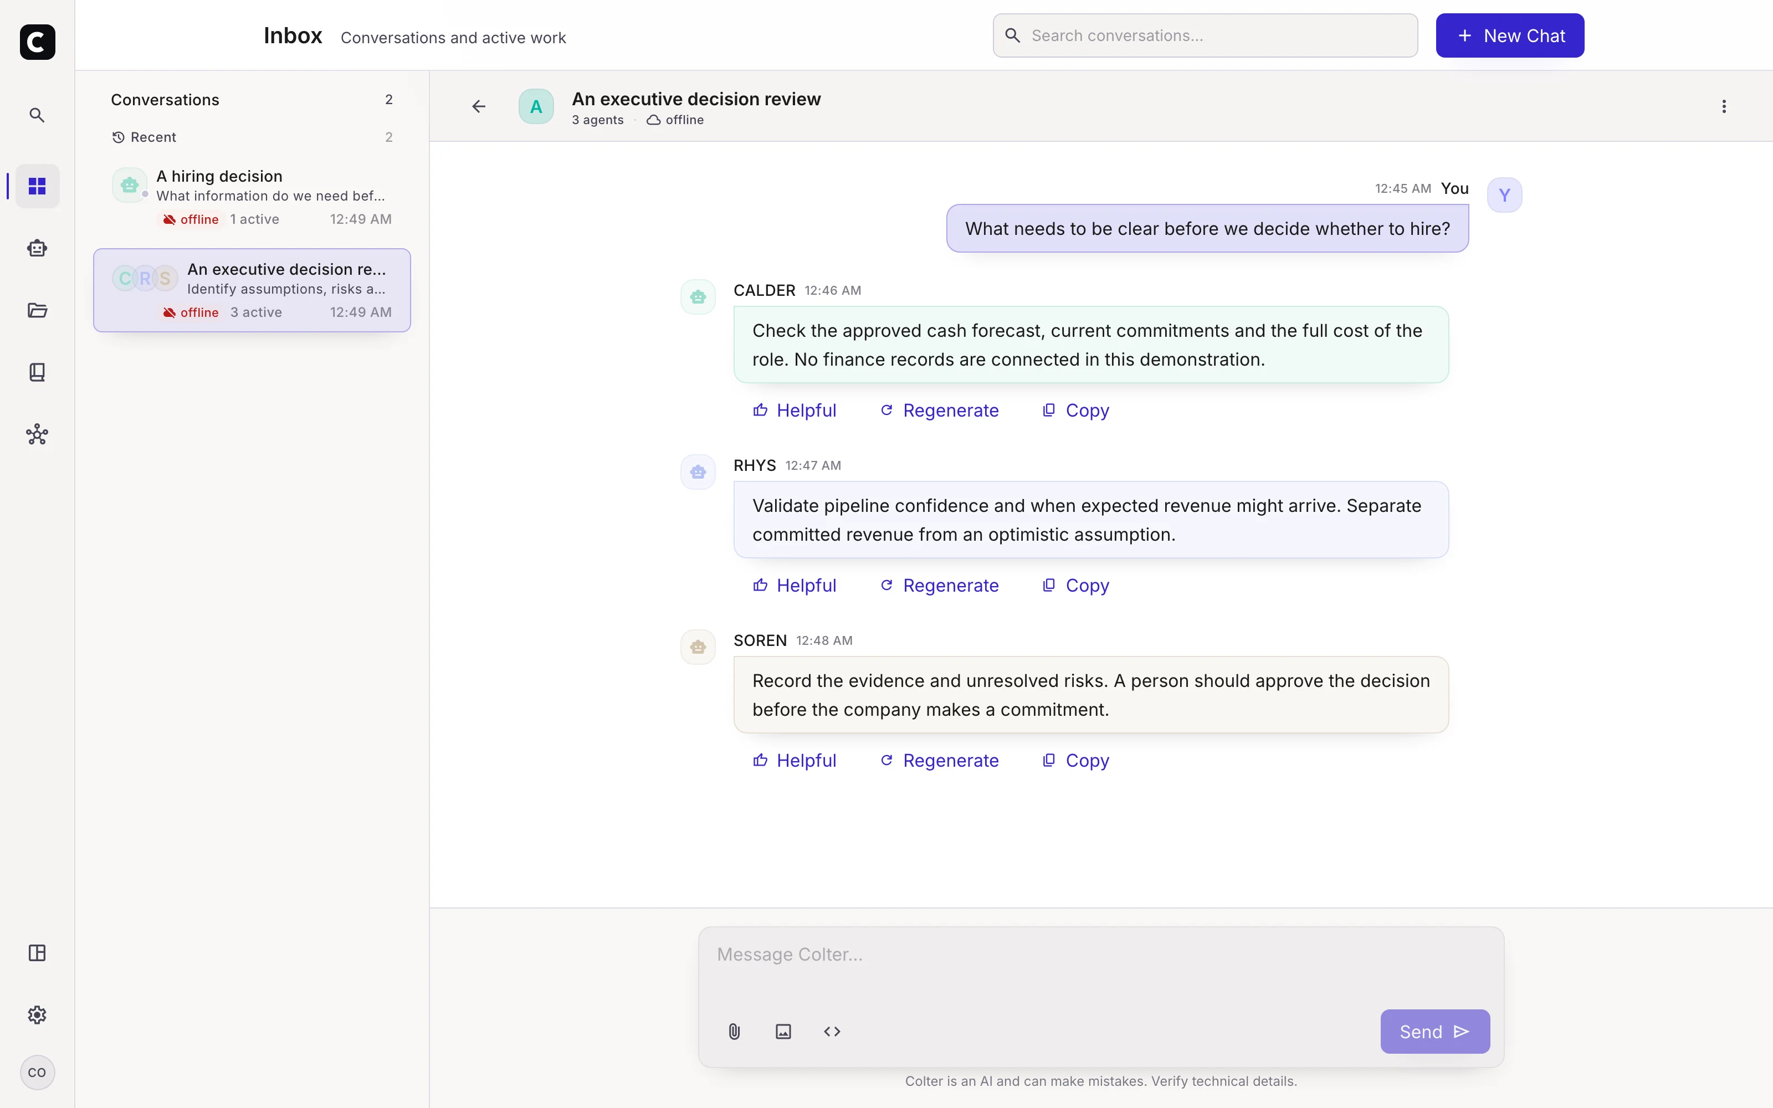Image resolution: width=1773 pixels, height=1108 pixels.
Task: Toggle the layout panel icon in sidebar
Action: [x=37, y=953]
